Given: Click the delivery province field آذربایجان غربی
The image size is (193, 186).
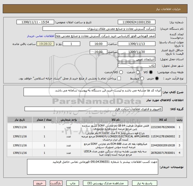Looking at the screenshot, I should tap(137, 59).
